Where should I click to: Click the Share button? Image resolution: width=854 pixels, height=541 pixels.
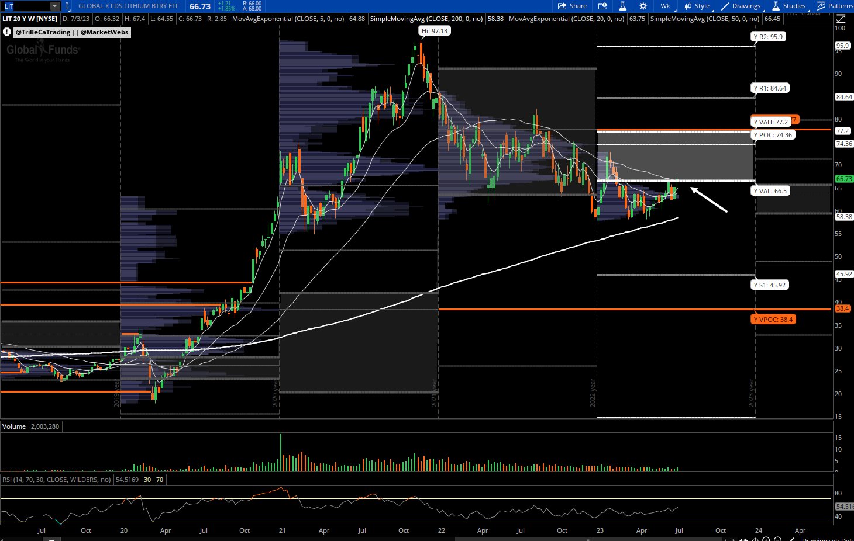point(572,6)
